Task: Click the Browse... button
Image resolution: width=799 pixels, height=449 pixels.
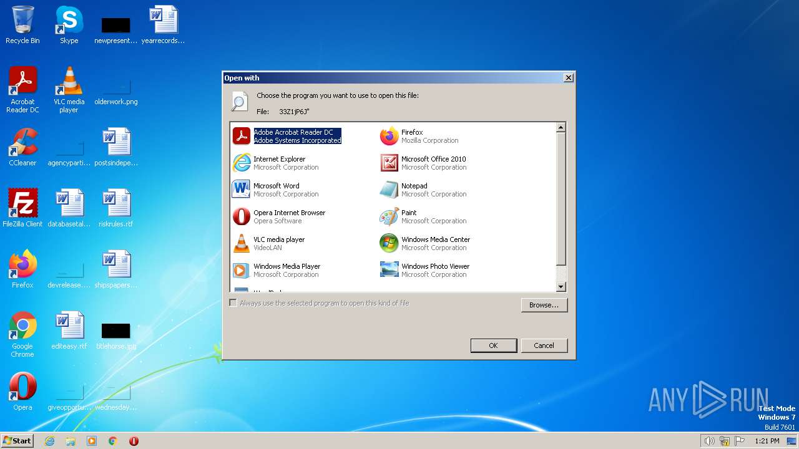Action: point(544,305)
